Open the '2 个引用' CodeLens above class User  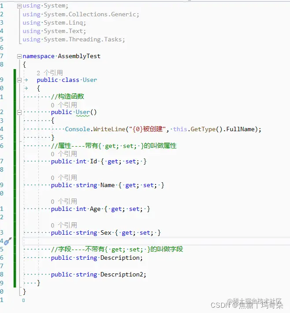point(49,73)
